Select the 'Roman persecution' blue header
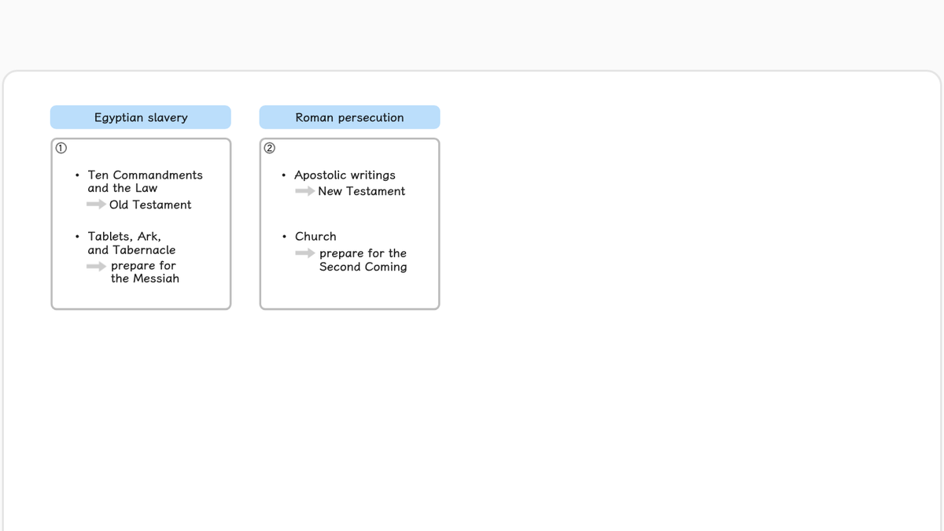This screenshot has height=531, width=944. 349,117
